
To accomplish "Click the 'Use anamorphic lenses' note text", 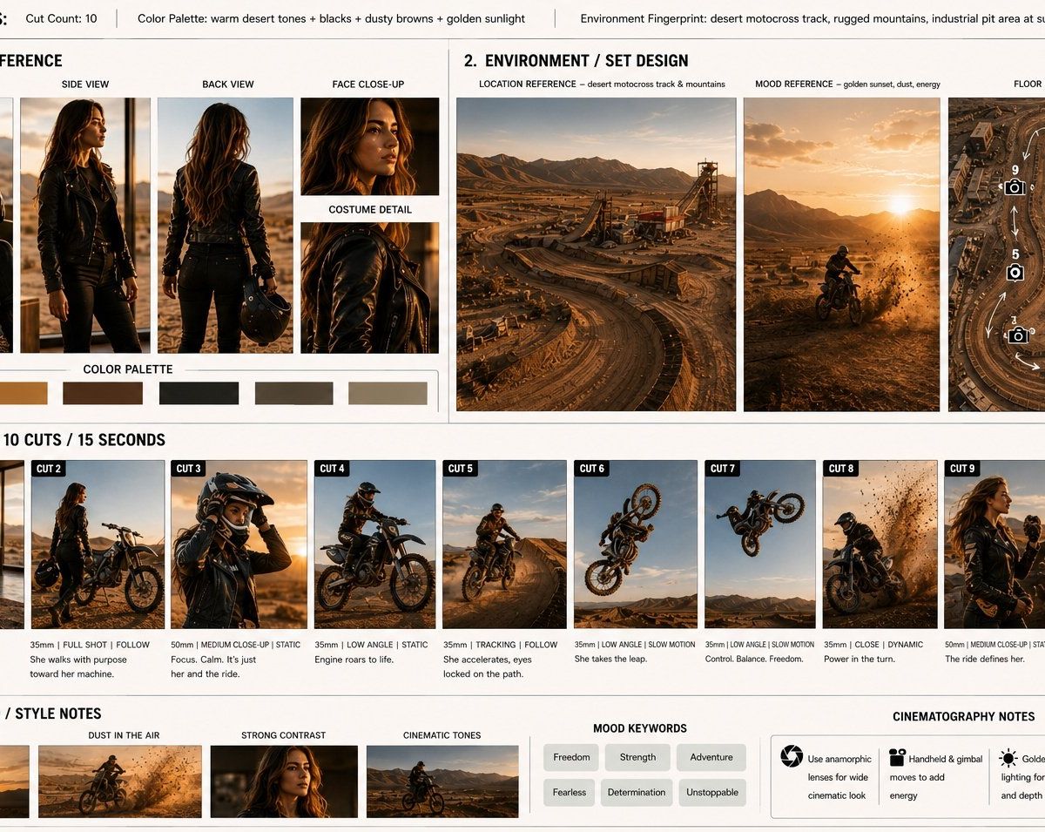I will (x=839, y=777).
